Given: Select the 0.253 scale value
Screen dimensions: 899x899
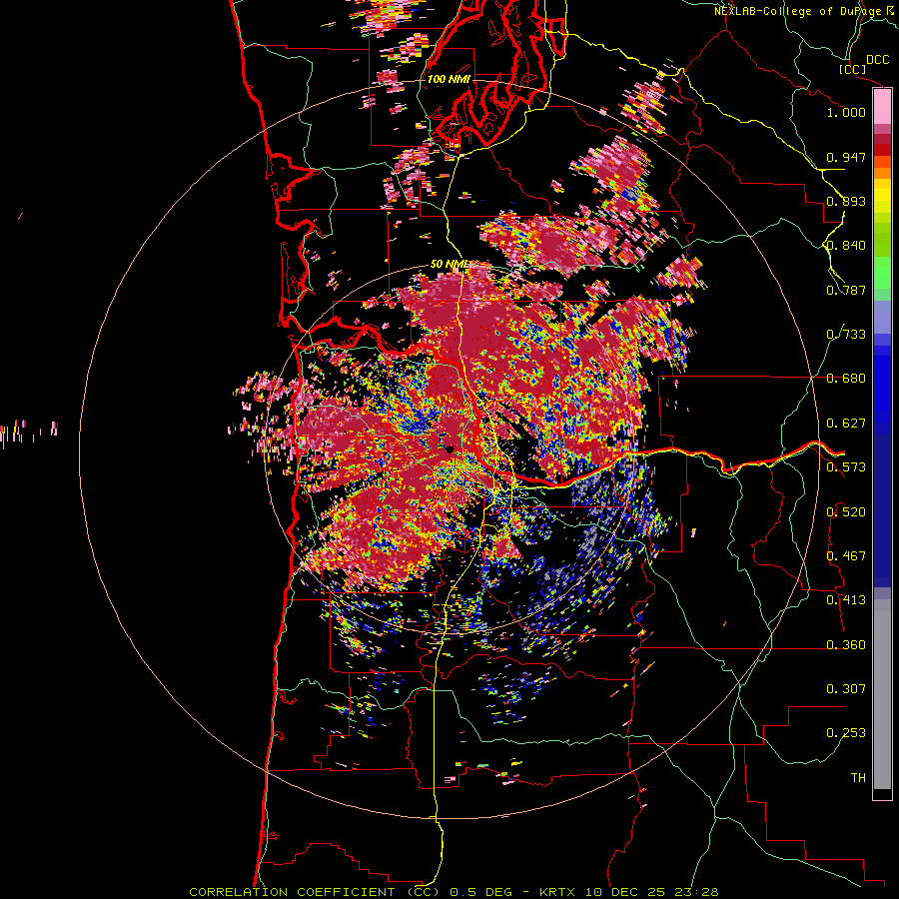Looking at the screenshot, I should [x=846, y=733].
